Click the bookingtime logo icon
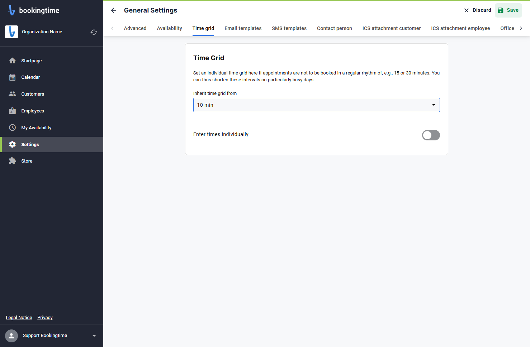 pos(12,10)
